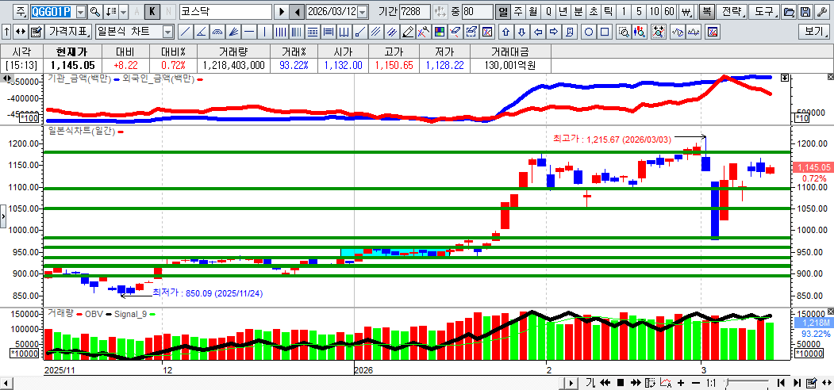Open chart settings with the wrench icon
Image resolution: width=834 pixels, height=390 pixels.
821,12
